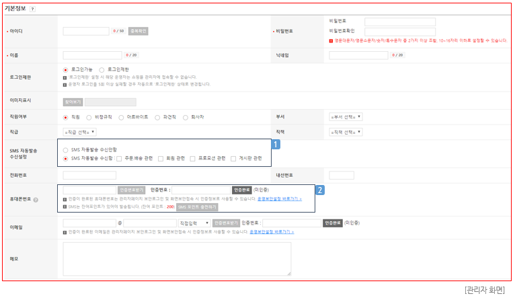
Task: Open the 직접입력 email domain dropdown
Action: [194, 223]
